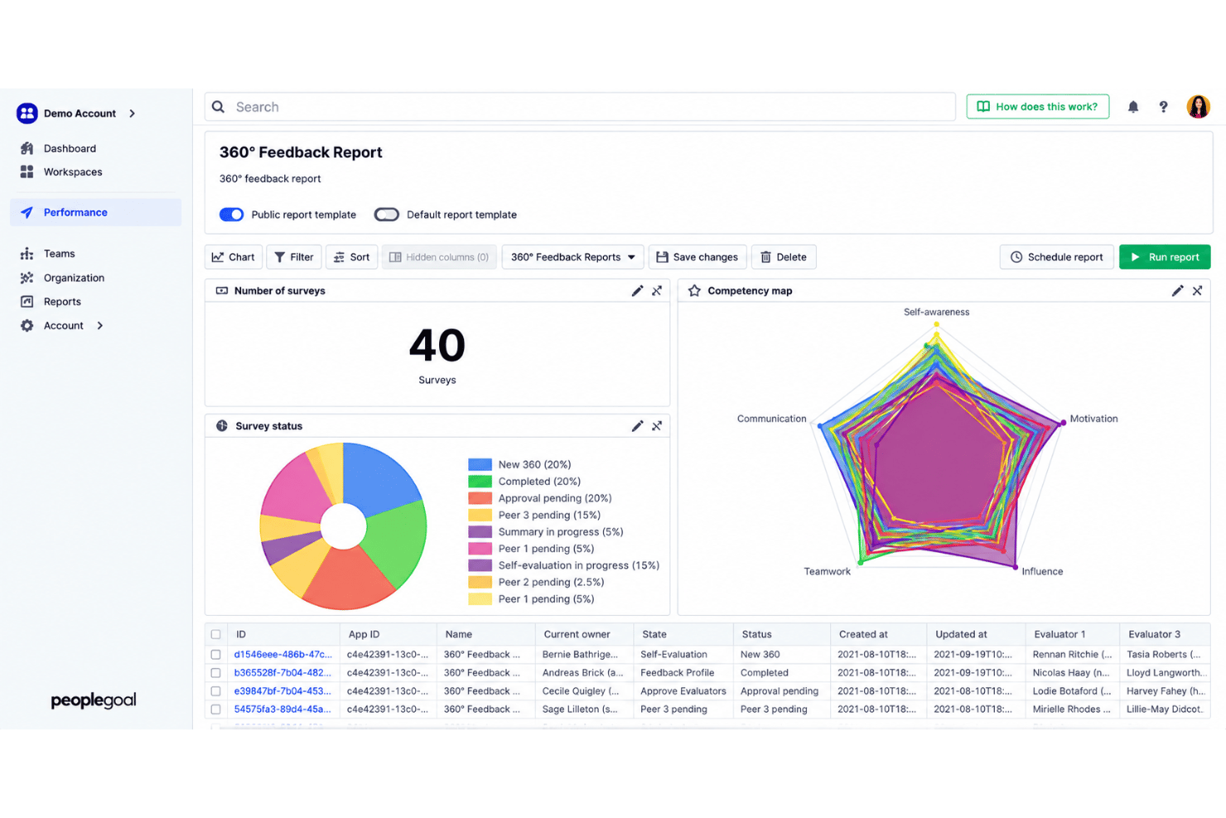
Task: Click the Competency map star icon
Action: 694,291
